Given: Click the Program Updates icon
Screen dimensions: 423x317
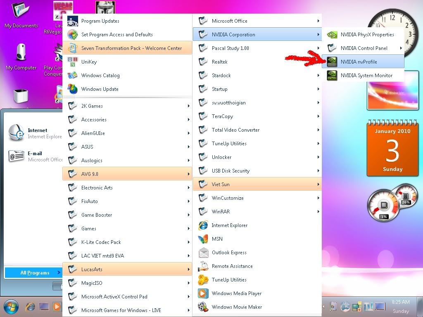Looking at the screenshot, I should [72, 21].
